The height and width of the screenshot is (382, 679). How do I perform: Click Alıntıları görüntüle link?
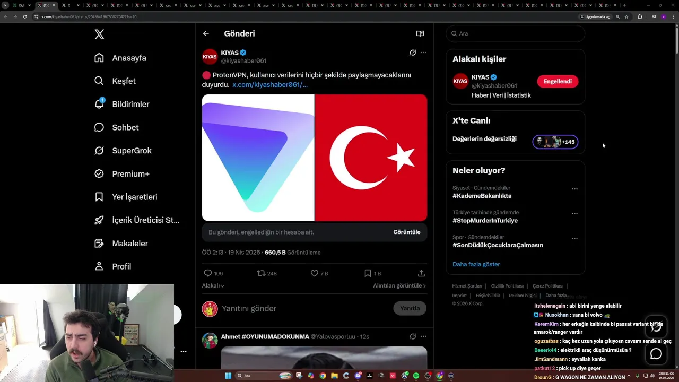399,285
